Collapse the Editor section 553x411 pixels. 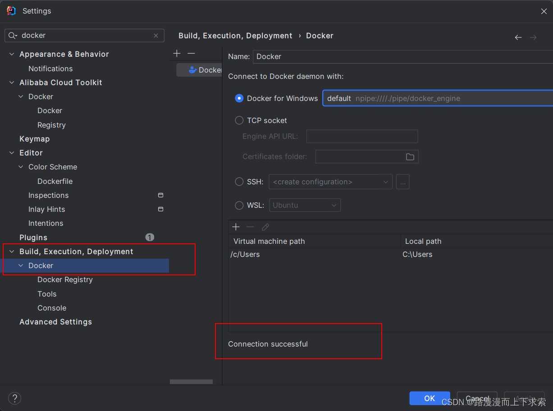(12, 153)
